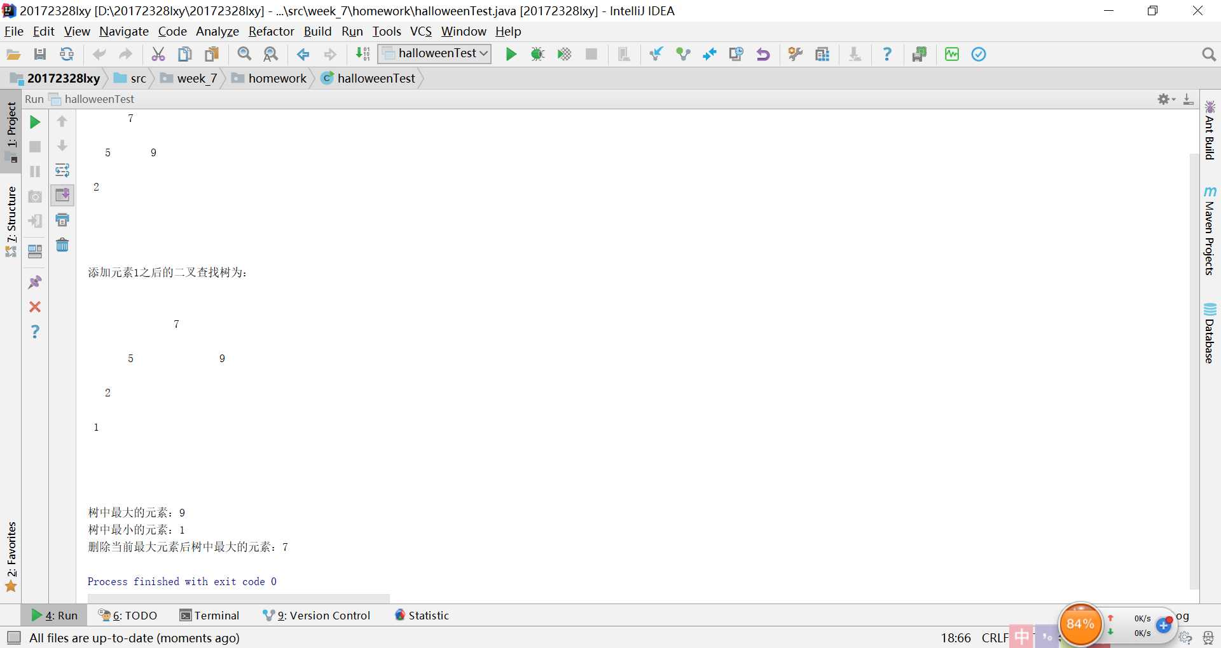Toggle the 1: Project tool window
The height and width of the screenshot is (648, 1221).
[11, 132]
